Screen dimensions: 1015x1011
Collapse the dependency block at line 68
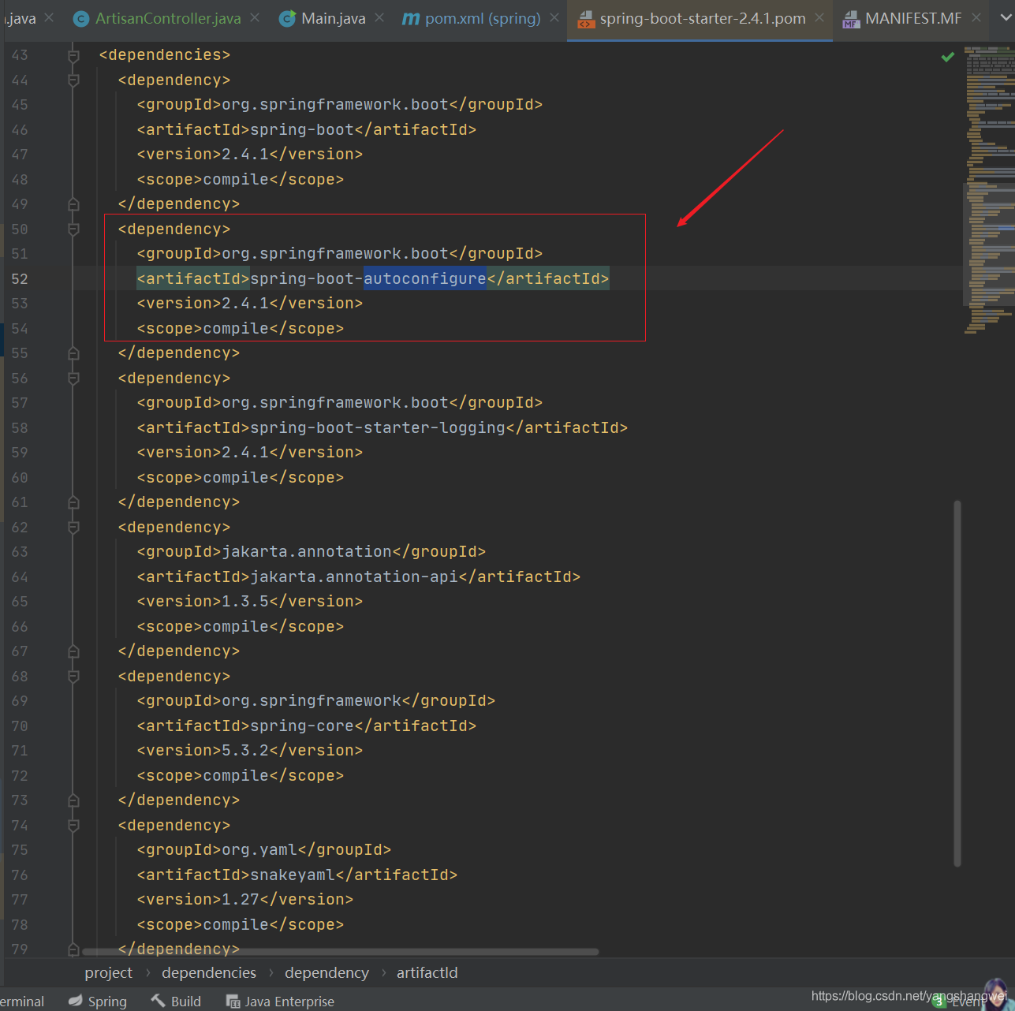point(73,677)
